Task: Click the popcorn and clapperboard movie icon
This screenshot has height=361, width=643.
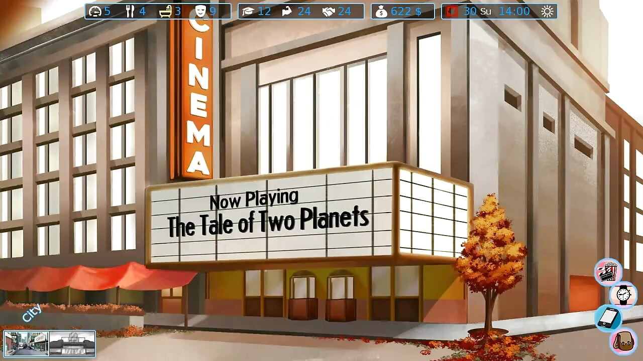Action: point(608,272)
